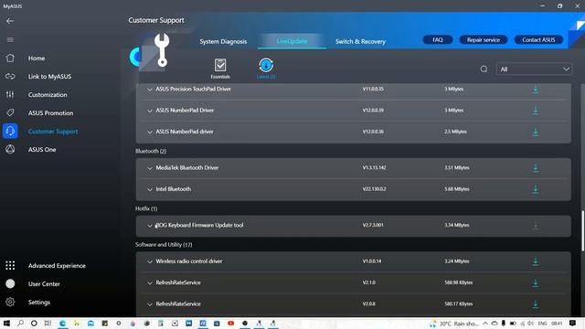Viewport: 585px width, 329px height.
Task: Click the Contact ASUS button
Action: [x=538, y=39]
